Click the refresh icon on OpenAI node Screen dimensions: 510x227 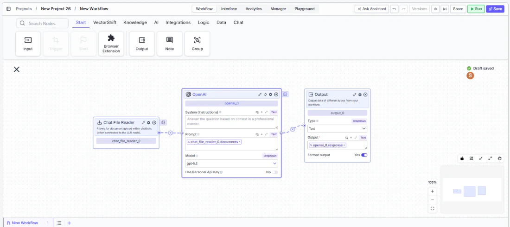[265, 95]
